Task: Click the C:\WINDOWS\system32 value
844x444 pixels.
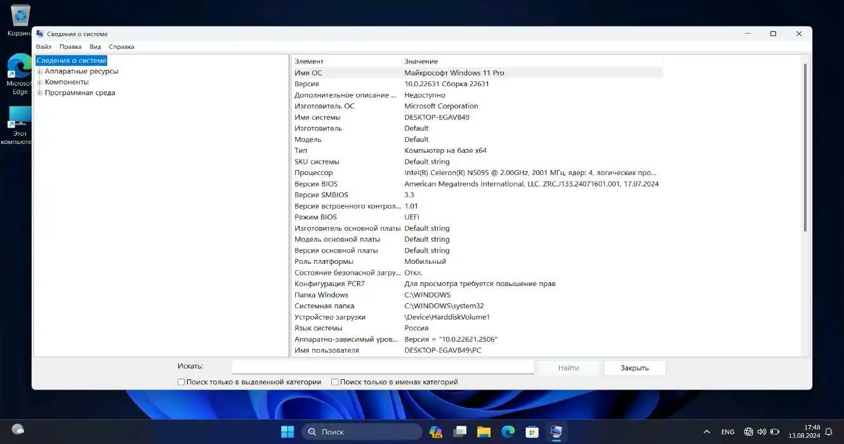Action: click(x=444, y=306)
